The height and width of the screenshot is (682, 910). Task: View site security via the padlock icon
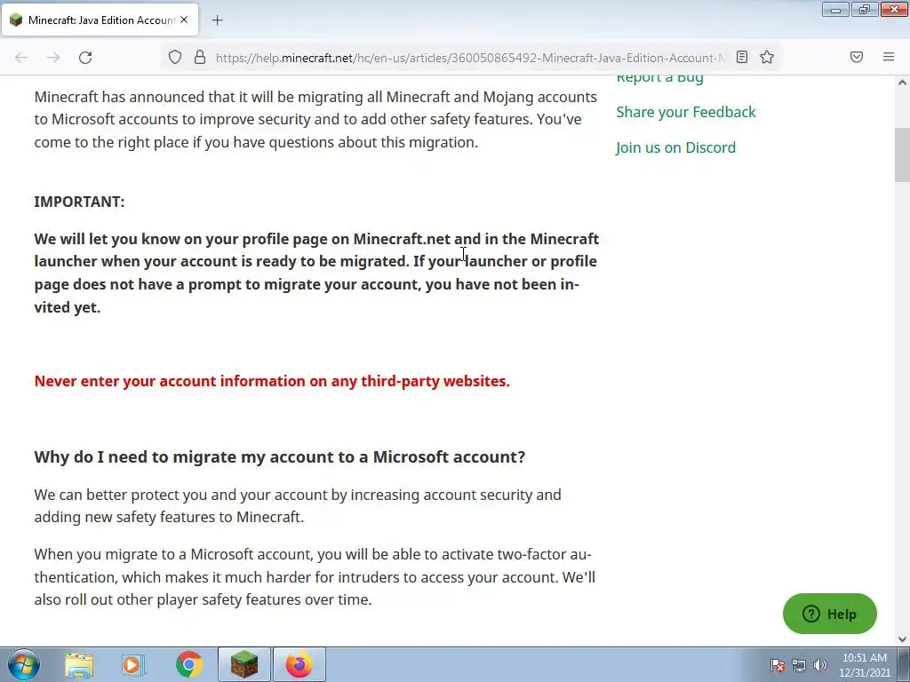tap(200, 57)
